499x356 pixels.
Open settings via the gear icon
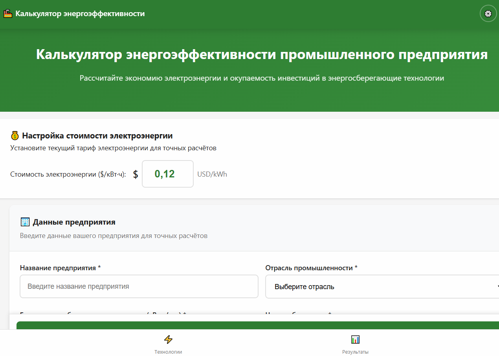click(x=488, y=14)
